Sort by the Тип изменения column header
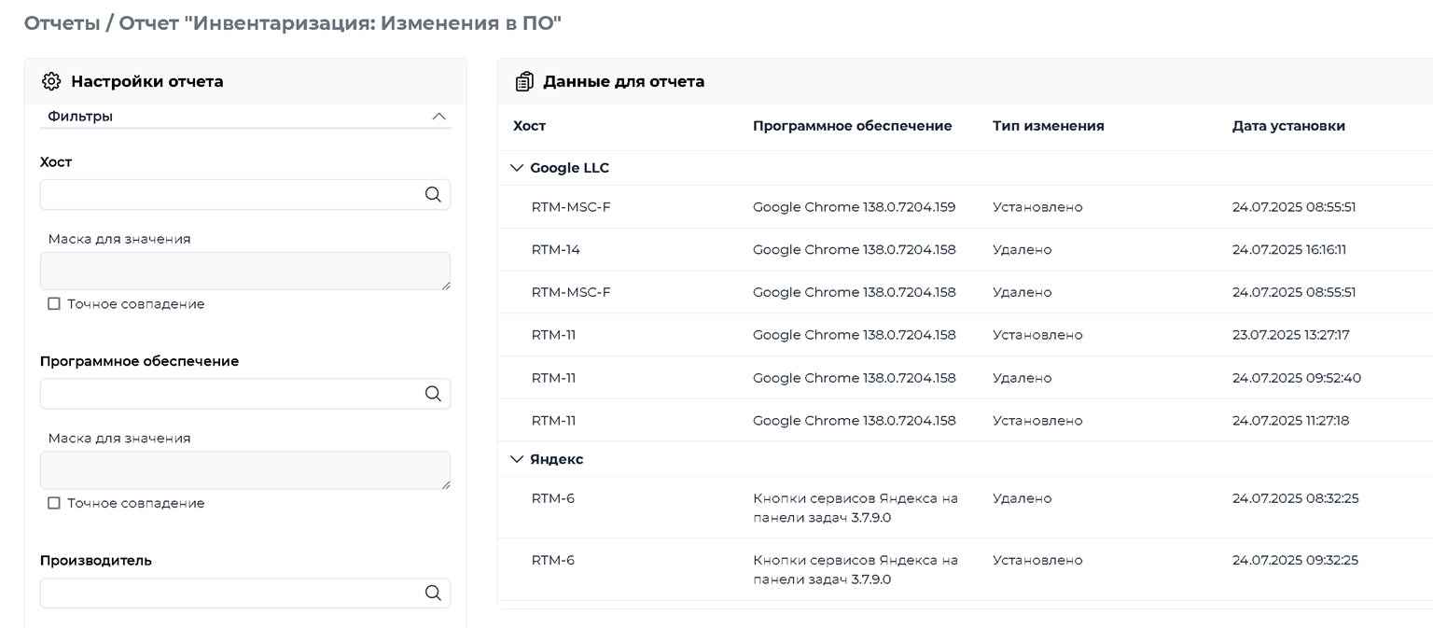The image size is (1433, 628). [1049, 126]
